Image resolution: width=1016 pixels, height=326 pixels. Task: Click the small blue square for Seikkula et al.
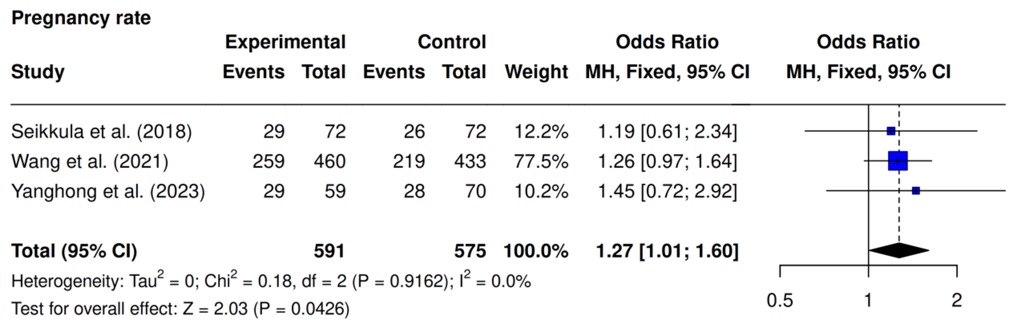(x=890, y=131)
